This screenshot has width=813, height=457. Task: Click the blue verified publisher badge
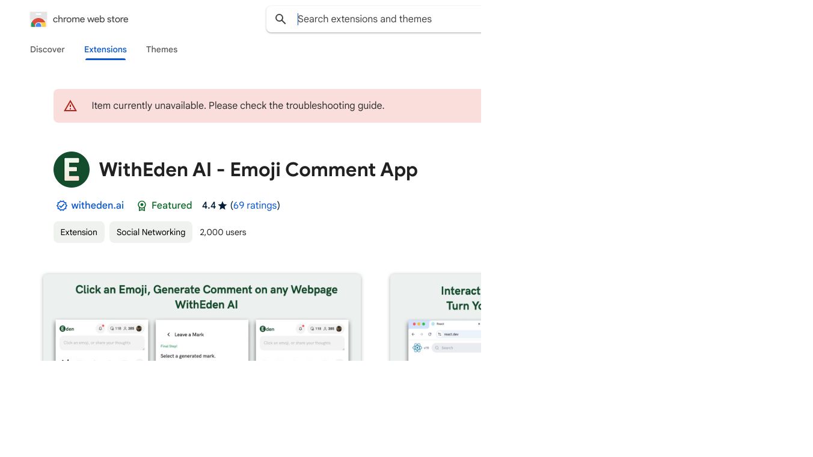tap(62, 206)
